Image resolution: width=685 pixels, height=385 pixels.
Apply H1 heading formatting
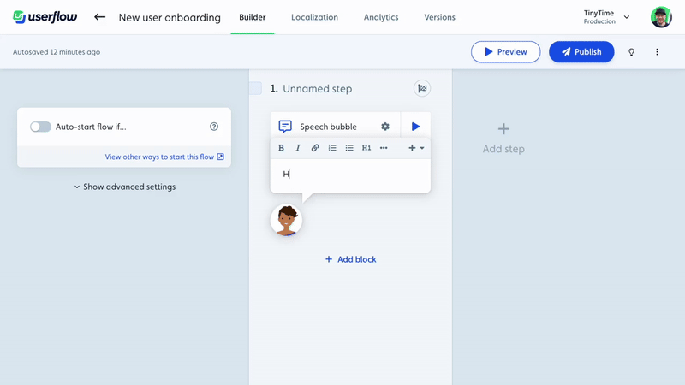[366, 148]
